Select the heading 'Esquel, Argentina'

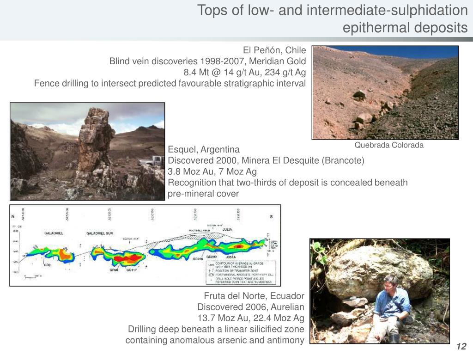click(x=204, y=149)
